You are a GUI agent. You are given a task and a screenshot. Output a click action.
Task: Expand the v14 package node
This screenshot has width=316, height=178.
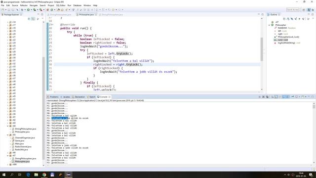pyautogui.click(x=8, y=22)
